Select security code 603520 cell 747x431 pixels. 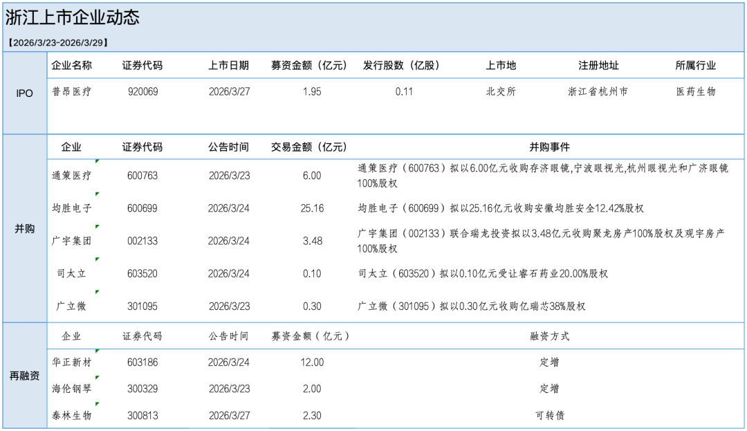[142, 273]
